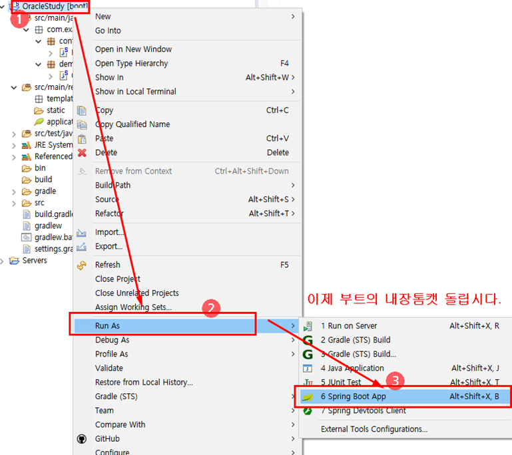This screenshot has height=455, width=512.
Task: Open the Profile As submenu
Action: [x=187, y=354]
